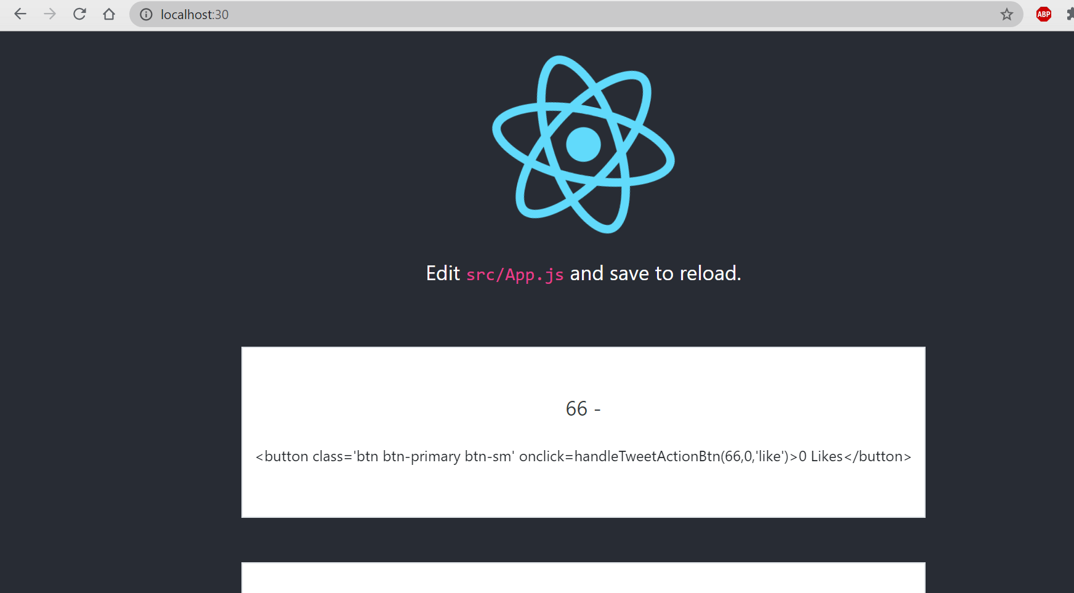1074x593 pixels.
Task: Open the browser home page icon
Action: [109, 14]
